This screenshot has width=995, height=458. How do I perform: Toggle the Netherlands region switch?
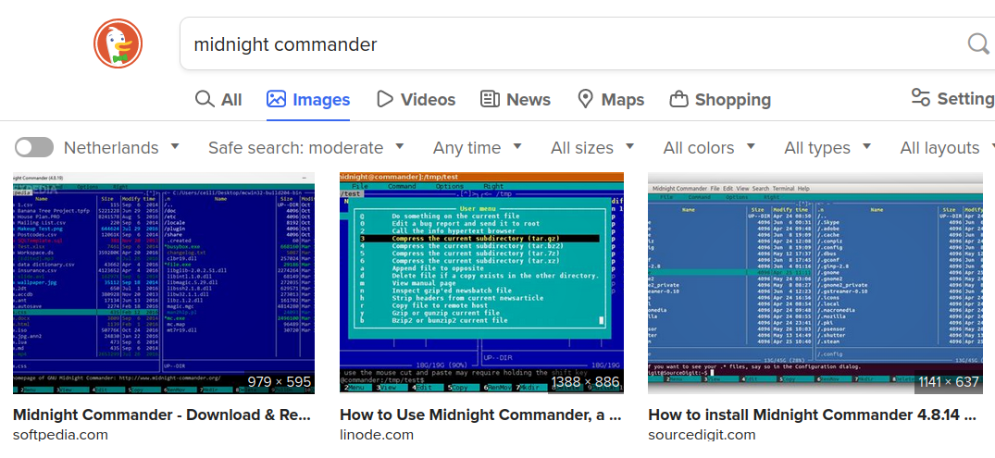[x=33, y=148]
